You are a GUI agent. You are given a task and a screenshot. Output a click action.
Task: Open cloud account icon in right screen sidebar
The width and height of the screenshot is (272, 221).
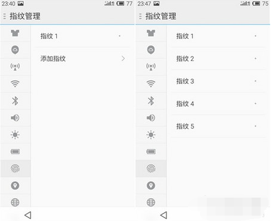point(151,50)
